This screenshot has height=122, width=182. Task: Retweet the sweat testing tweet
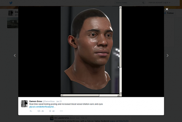click(39, 111)
